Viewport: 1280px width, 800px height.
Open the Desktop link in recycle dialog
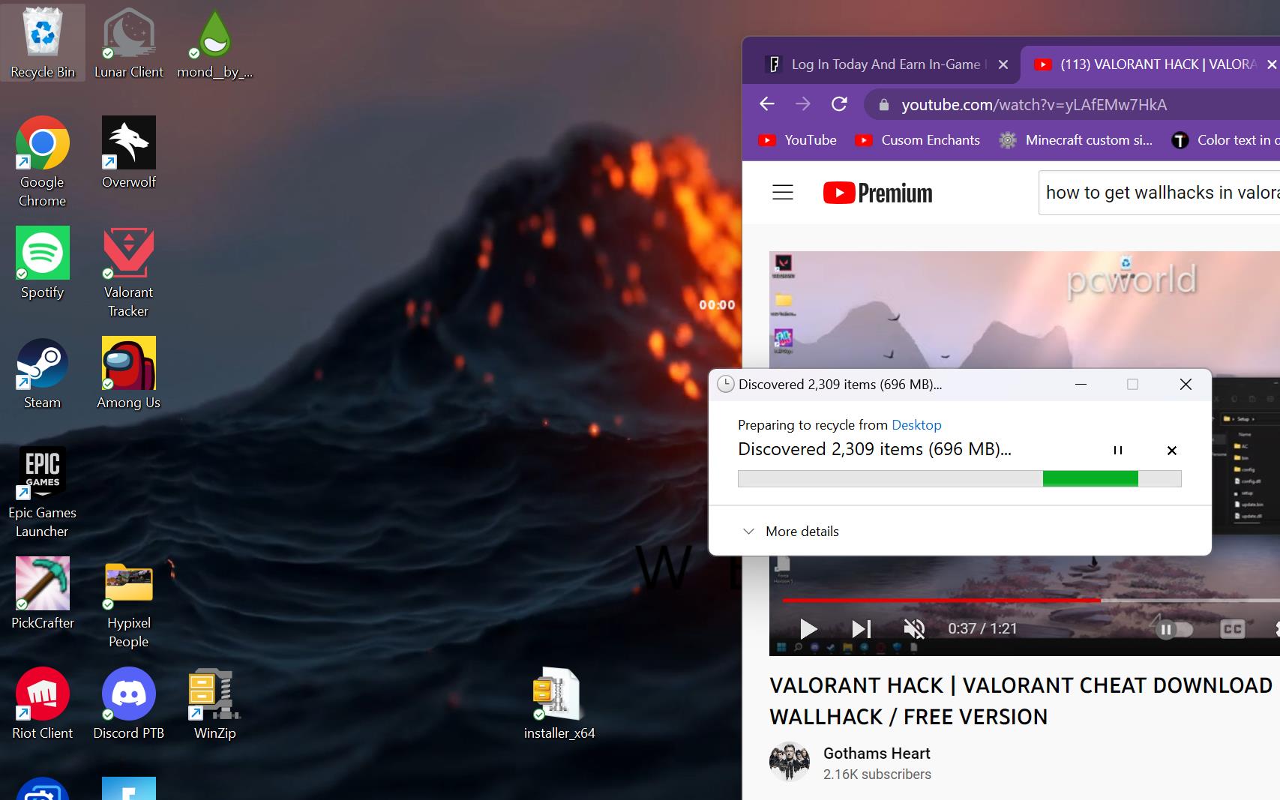click(916, 425)
